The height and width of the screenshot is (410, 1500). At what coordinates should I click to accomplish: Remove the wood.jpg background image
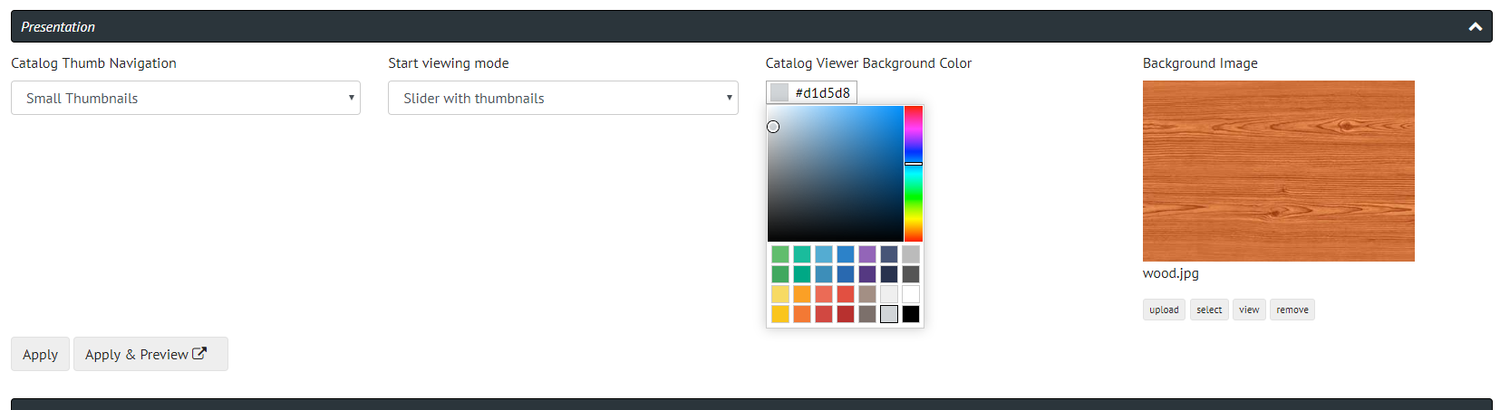click(1292, 310)
